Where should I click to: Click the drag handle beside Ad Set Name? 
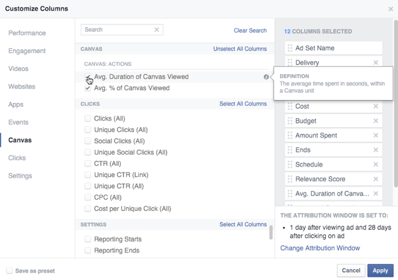click(x=290, y=48)
